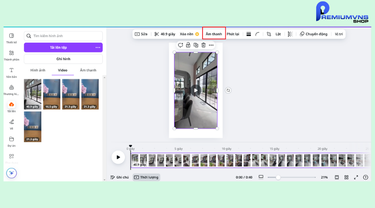Screen dimensions: 375x208
Task: Open the Thương hiệu brand panel
Action: (11, 90)
